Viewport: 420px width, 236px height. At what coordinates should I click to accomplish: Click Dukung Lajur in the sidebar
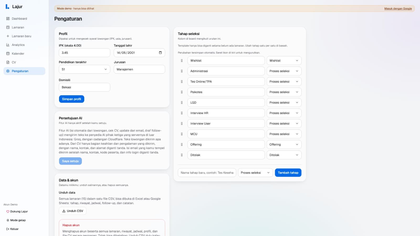pyautogui.click(x=17, y=211)
